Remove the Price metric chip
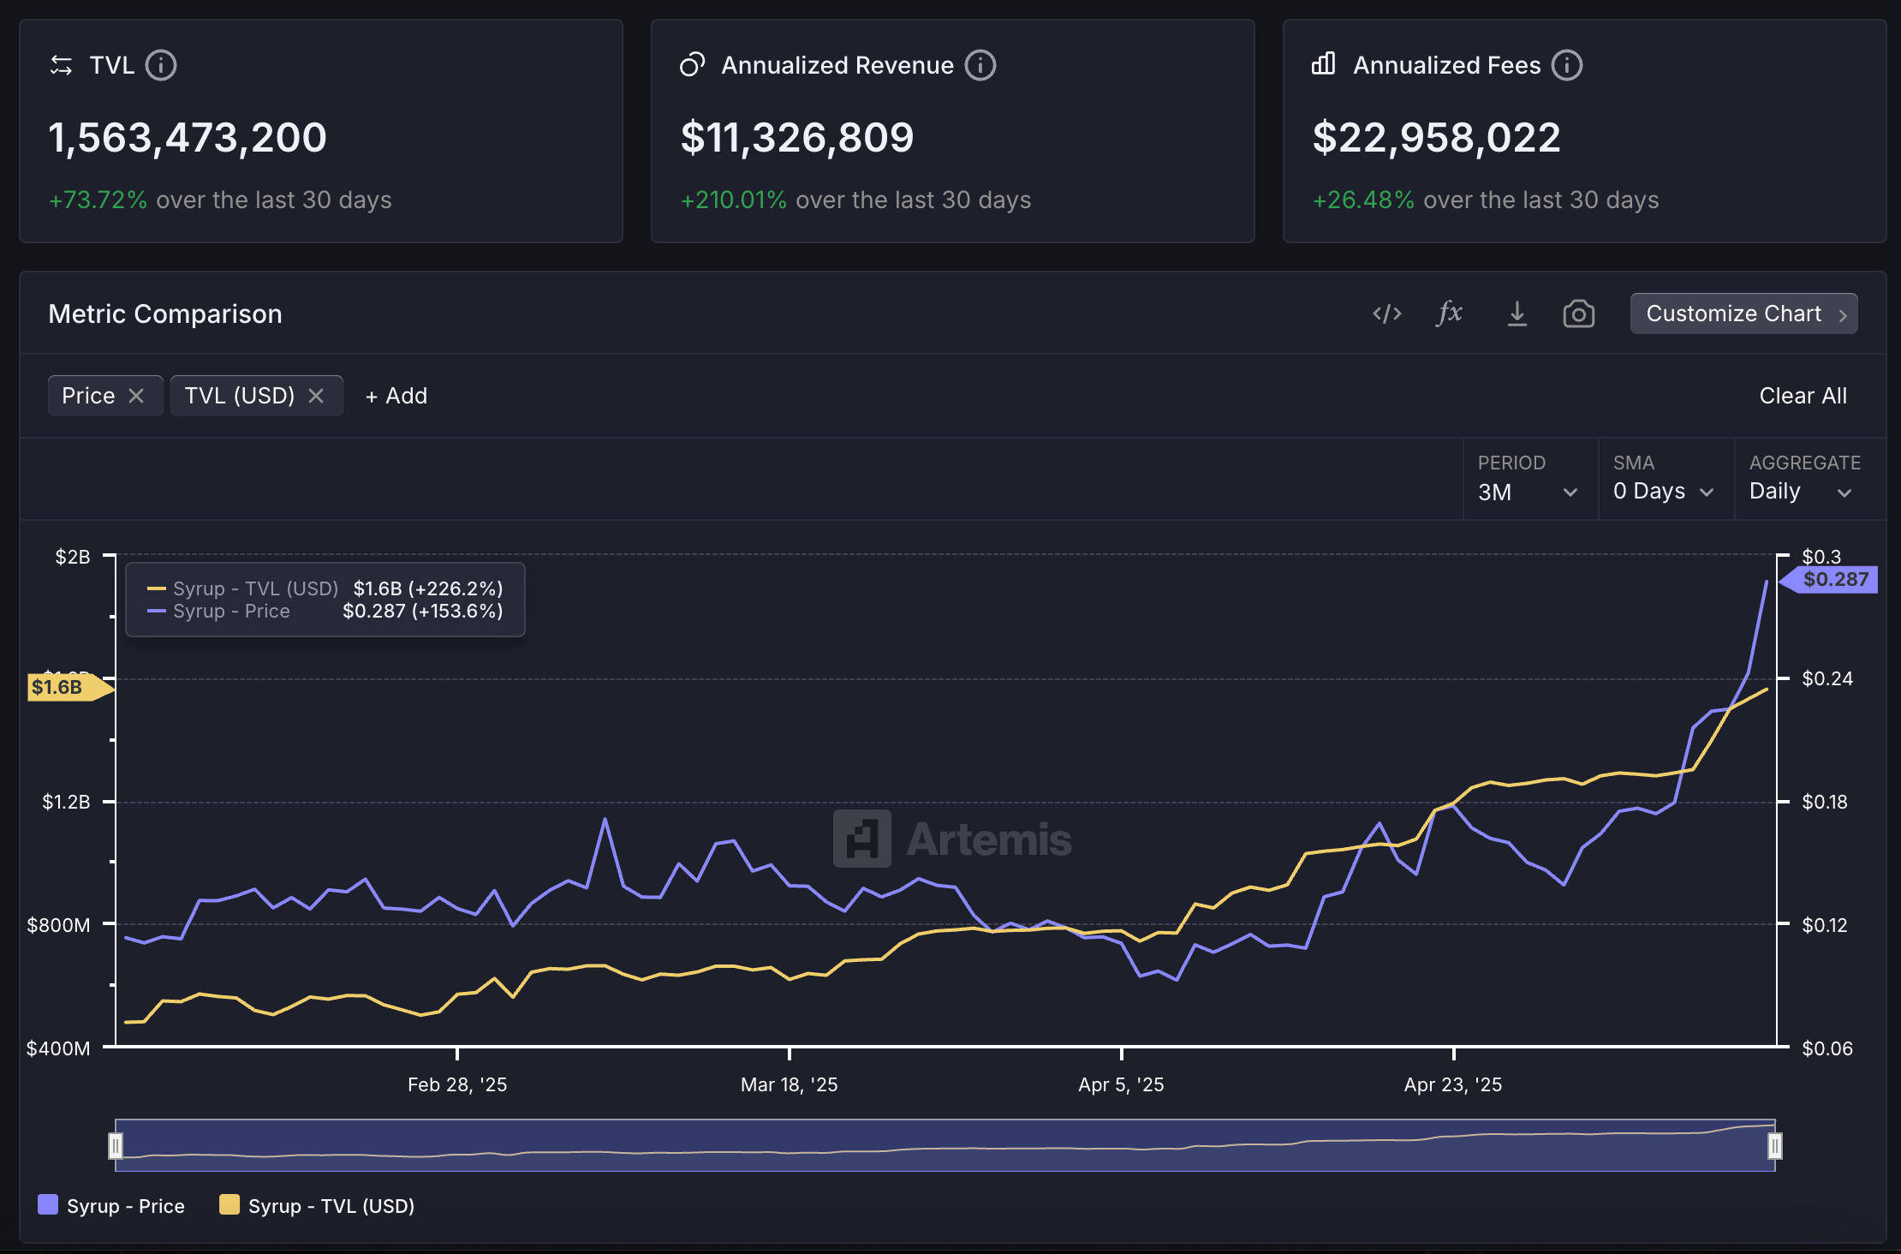This screenshot has width=1901, height=1254. (x=136, y=396)
